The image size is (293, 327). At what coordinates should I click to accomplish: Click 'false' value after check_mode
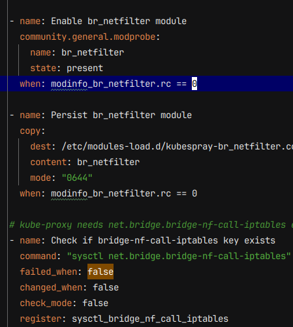pyautogui.click(x=95, y=303)
